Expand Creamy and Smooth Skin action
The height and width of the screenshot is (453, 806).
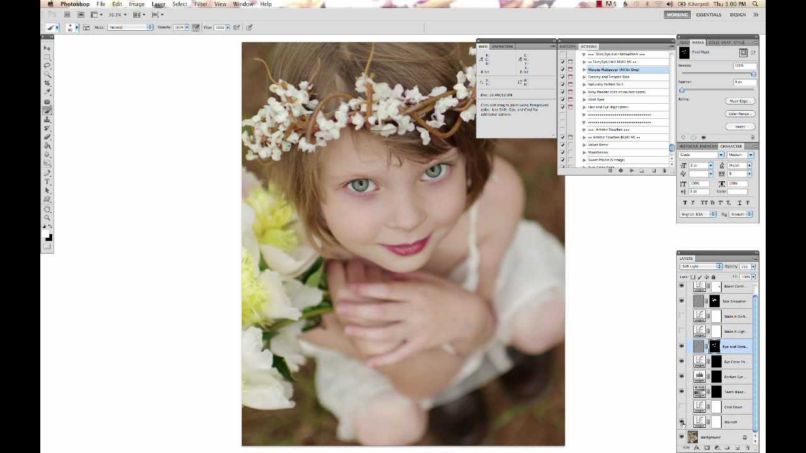(584, 77)
